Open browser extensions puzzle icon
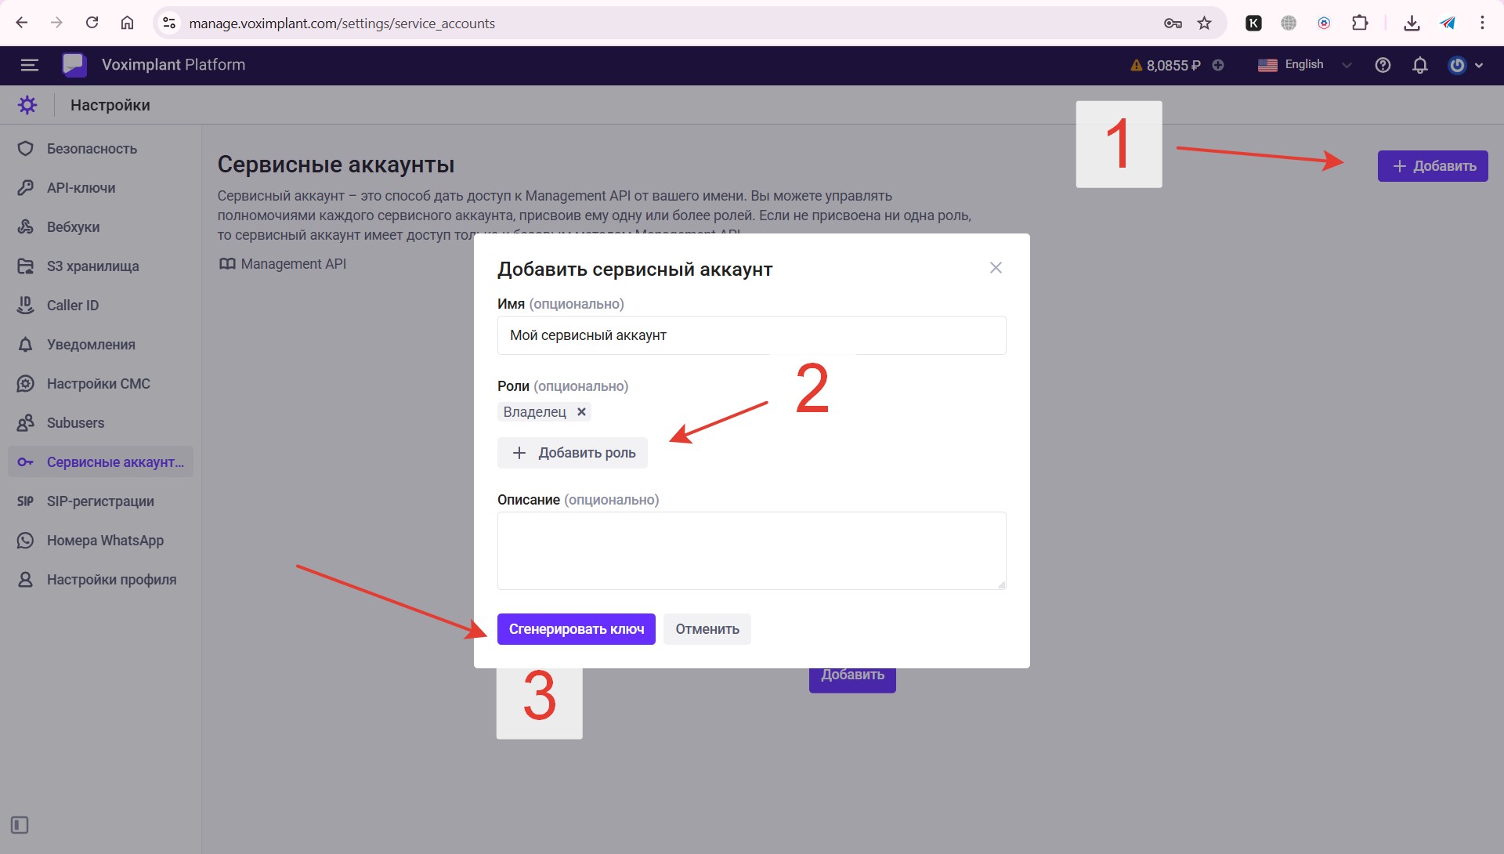This screenshot has height=854, width=1504. pyautogui.click(x=1360, y=23)
